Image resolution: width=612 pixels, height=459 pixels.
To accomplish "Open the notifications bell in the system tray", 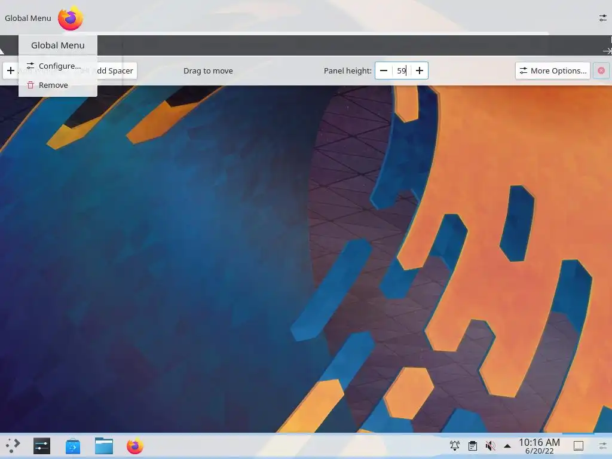I will [x=455, y=445].
